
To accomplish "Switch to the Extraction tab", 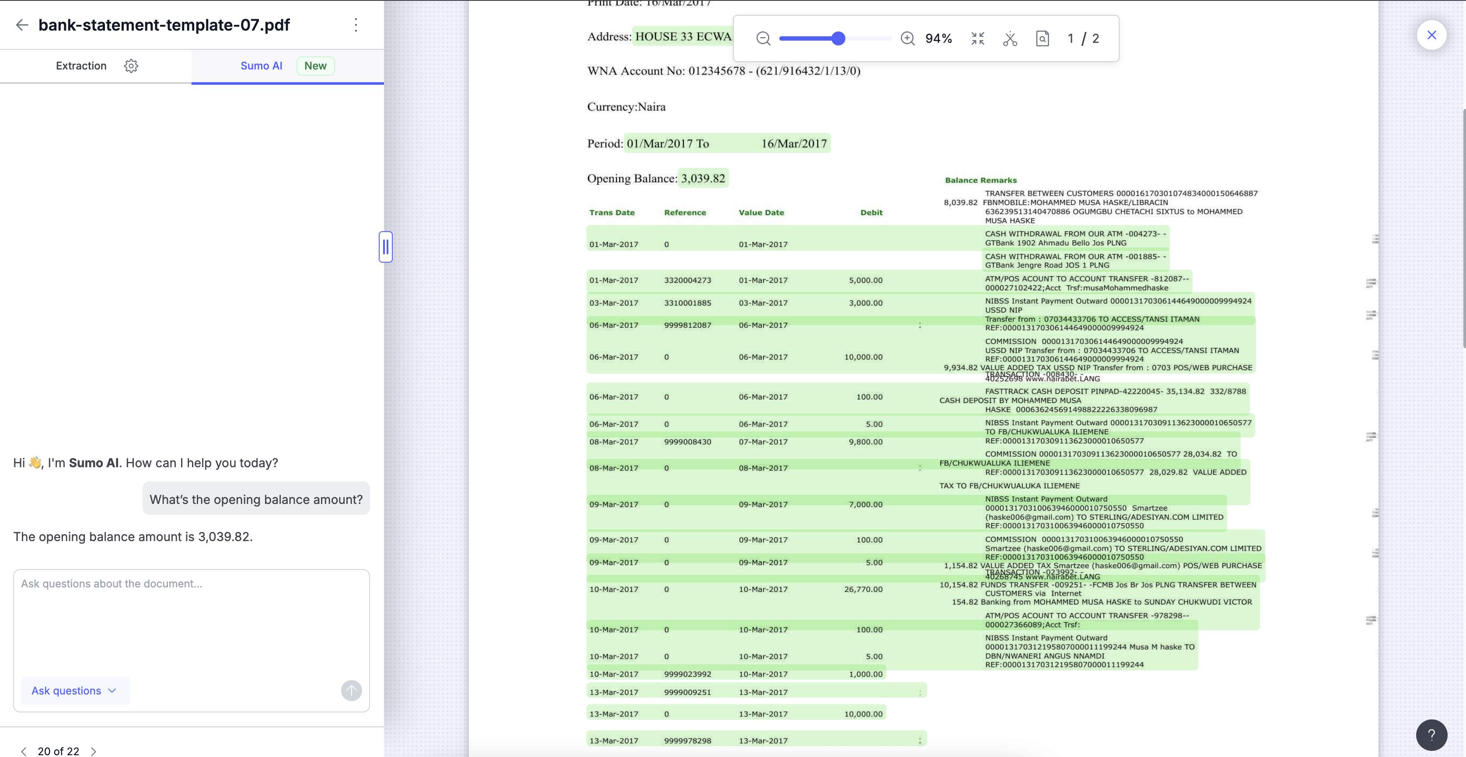I will [x=81, y=66].
